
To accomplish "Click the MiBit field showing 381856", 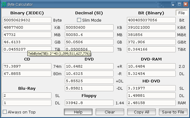I will (x=151, y=35).
